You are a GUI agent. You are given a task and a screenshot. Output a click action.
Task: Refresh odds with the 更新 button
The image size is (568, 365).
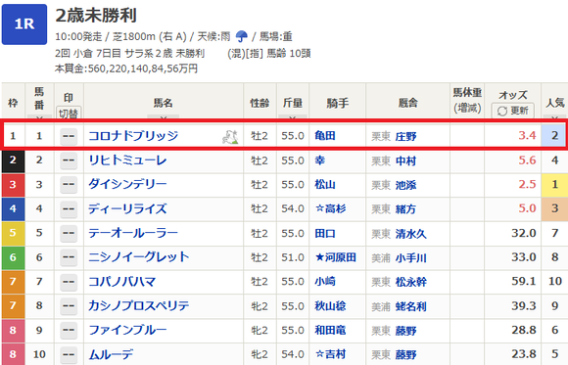point(512,111)
